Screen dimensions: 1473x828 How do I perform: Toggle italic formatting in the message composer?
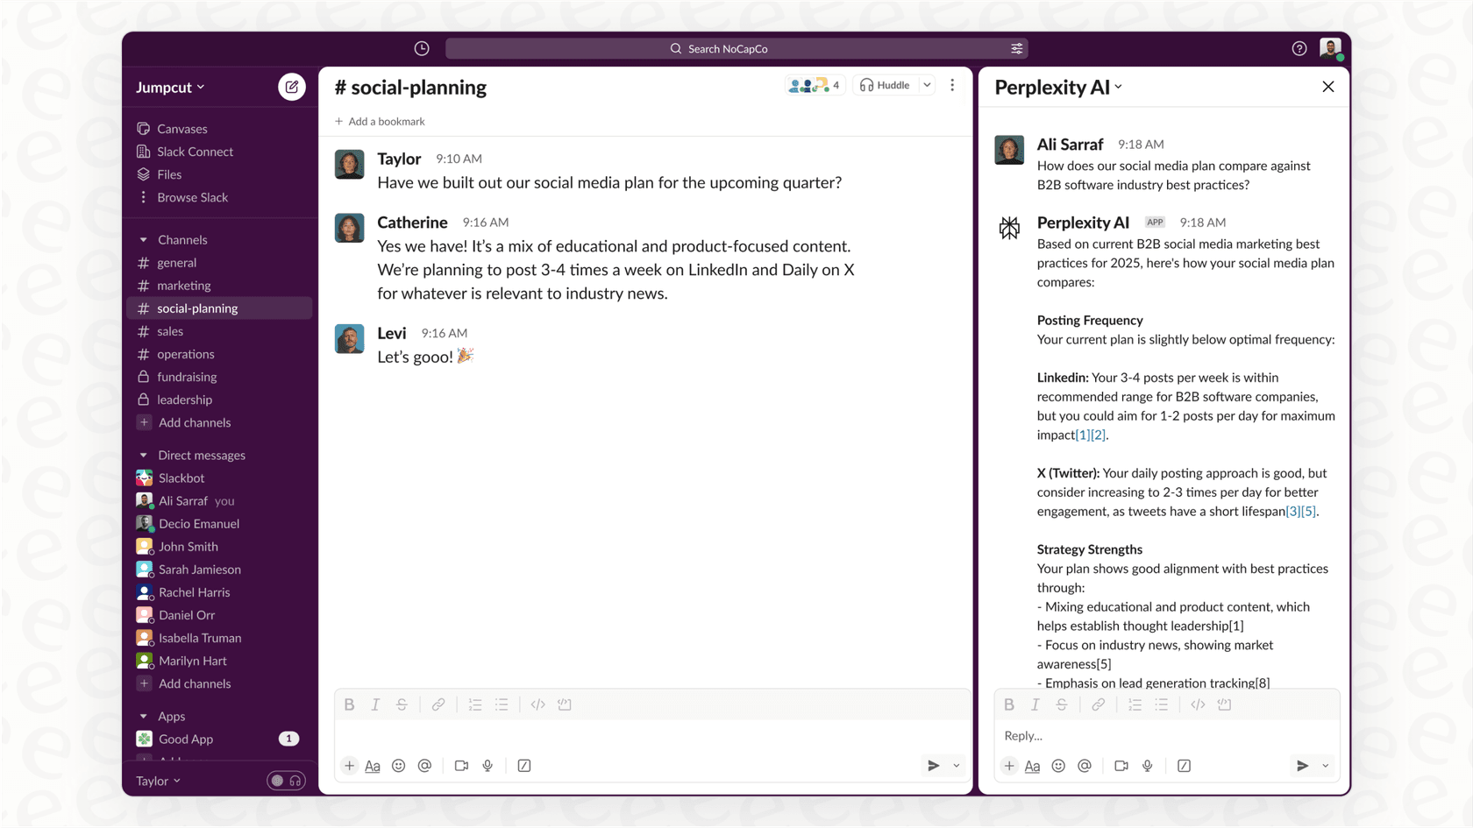coord(375,704)
